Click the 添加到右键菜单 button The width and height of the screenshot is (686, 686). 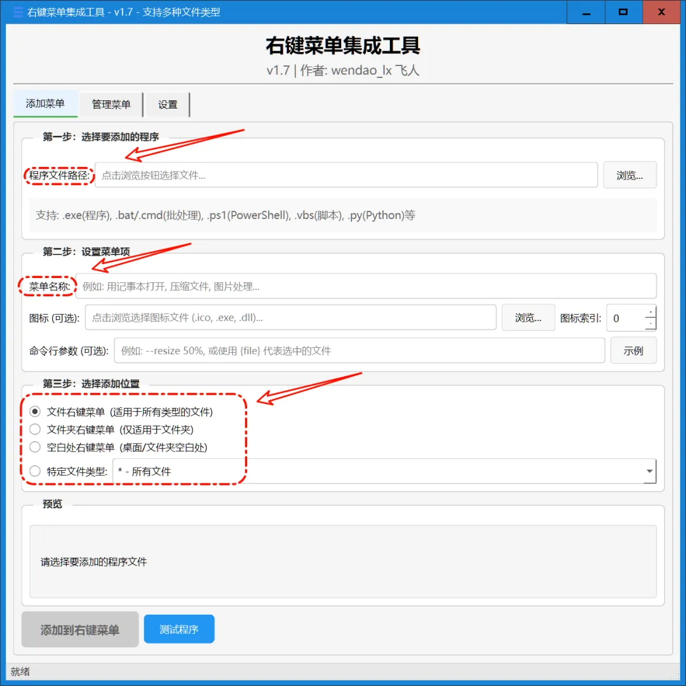(x=79, y=629)
